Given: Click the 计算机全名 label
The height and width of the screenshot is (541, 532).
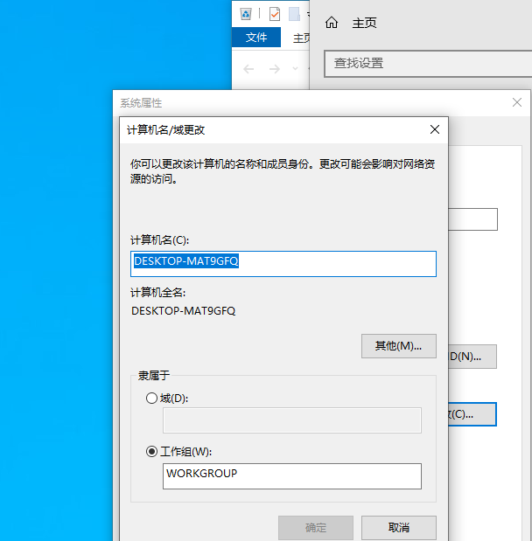Looking at the screenshot, I should (x=157, y=293).
